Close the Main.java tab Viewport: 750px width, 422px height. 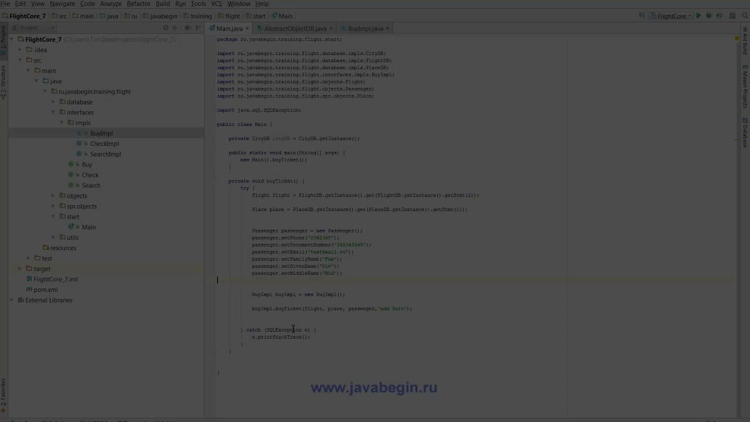(248, 29)
